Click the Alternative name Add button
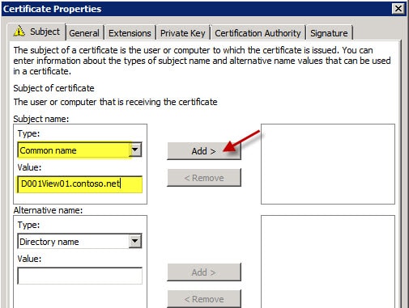Viewport: 409px width, 308px height. (x=204, y=272)
